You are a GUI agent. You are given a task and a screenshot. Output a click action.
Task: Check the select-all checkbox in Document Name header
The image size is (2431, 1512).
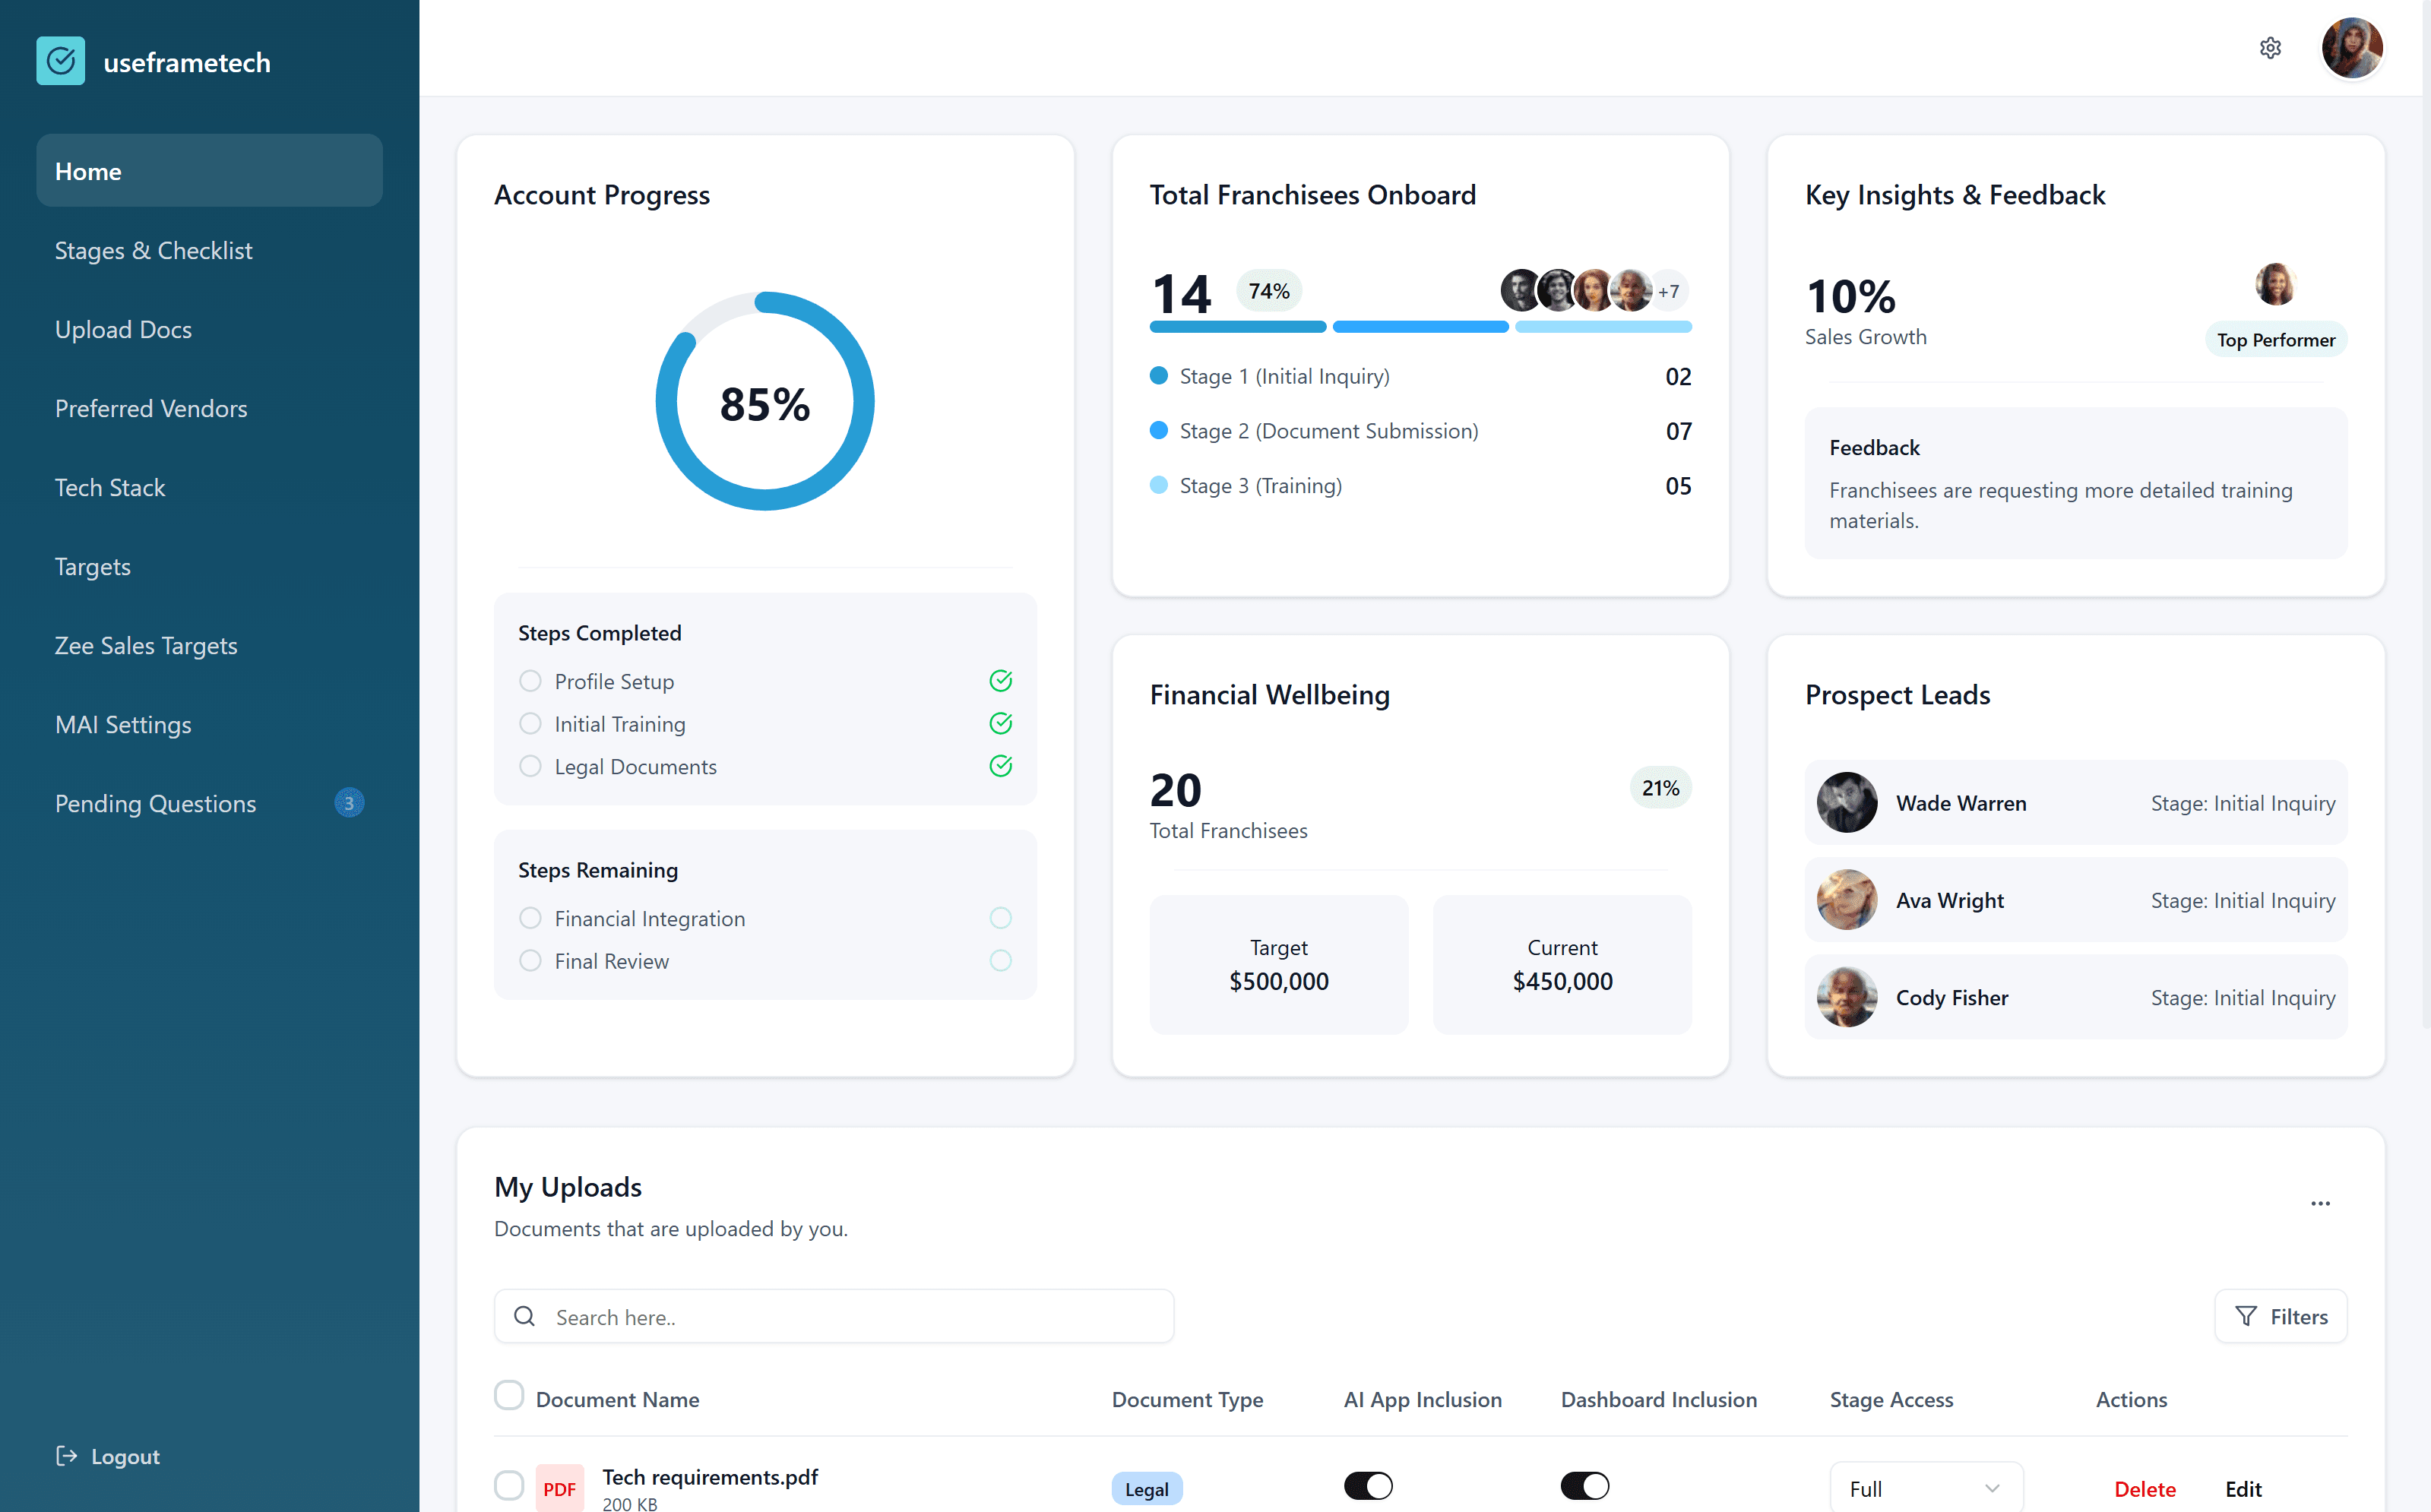click(510, 1395)
